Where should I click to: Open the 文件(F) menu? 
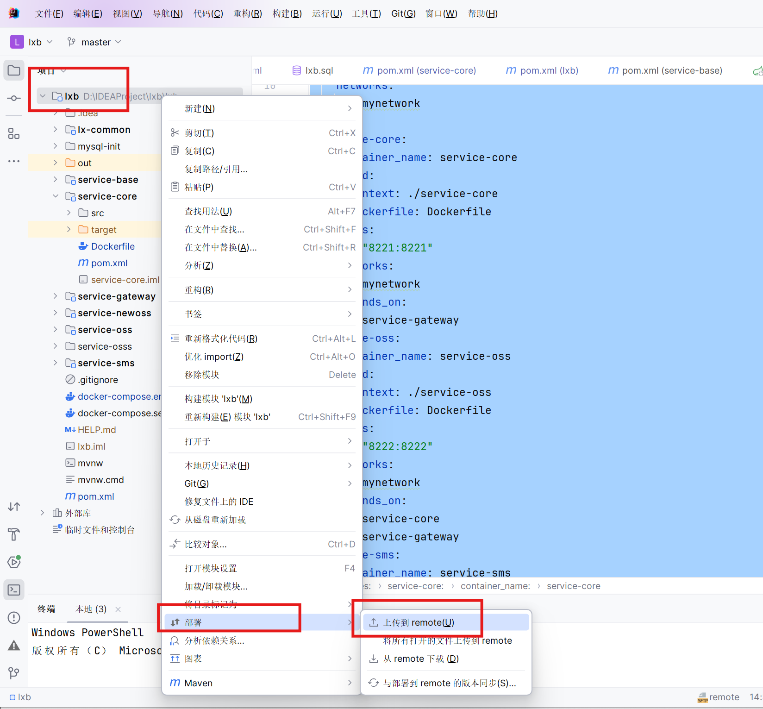coord(49,13)
